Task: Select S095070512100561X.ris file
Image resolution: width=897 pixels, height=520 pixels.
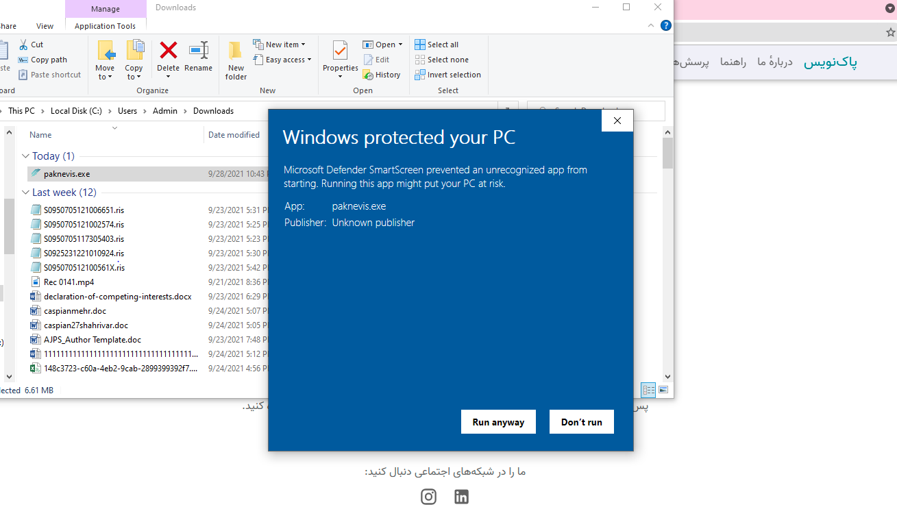Action: coord(77,268)
